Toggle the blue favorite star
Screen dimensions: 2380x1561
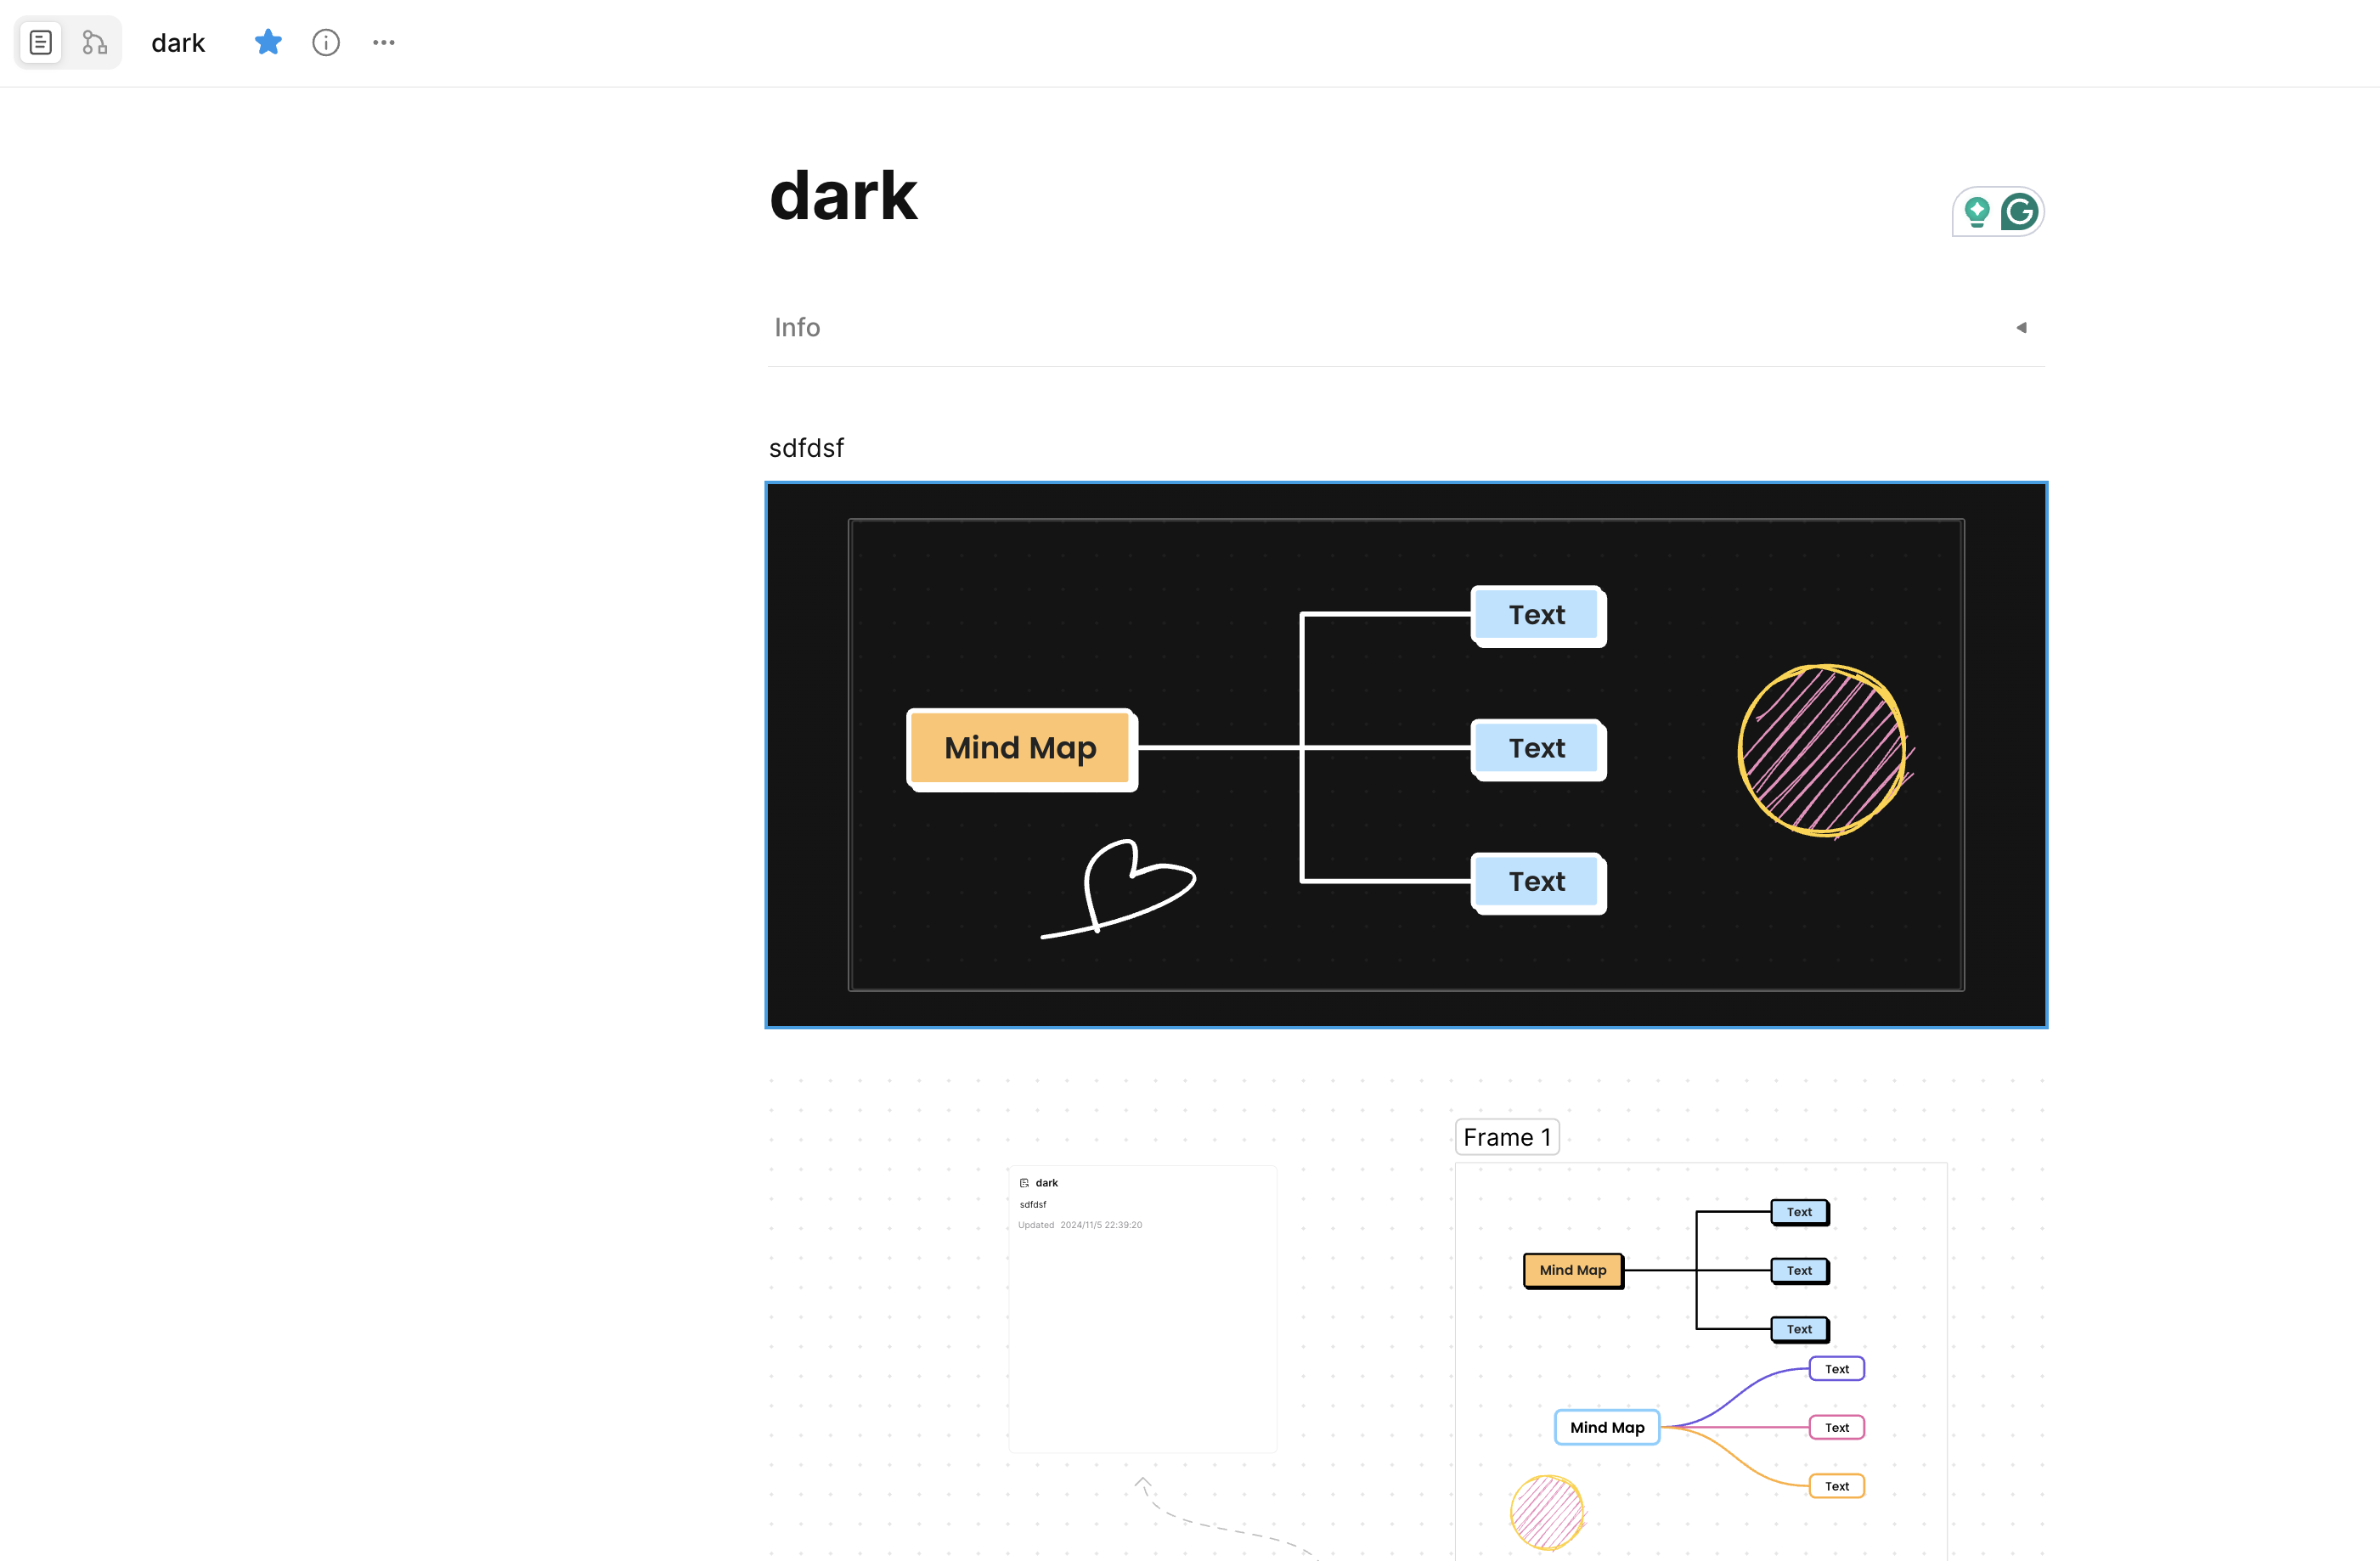click(x=268, y=43)
